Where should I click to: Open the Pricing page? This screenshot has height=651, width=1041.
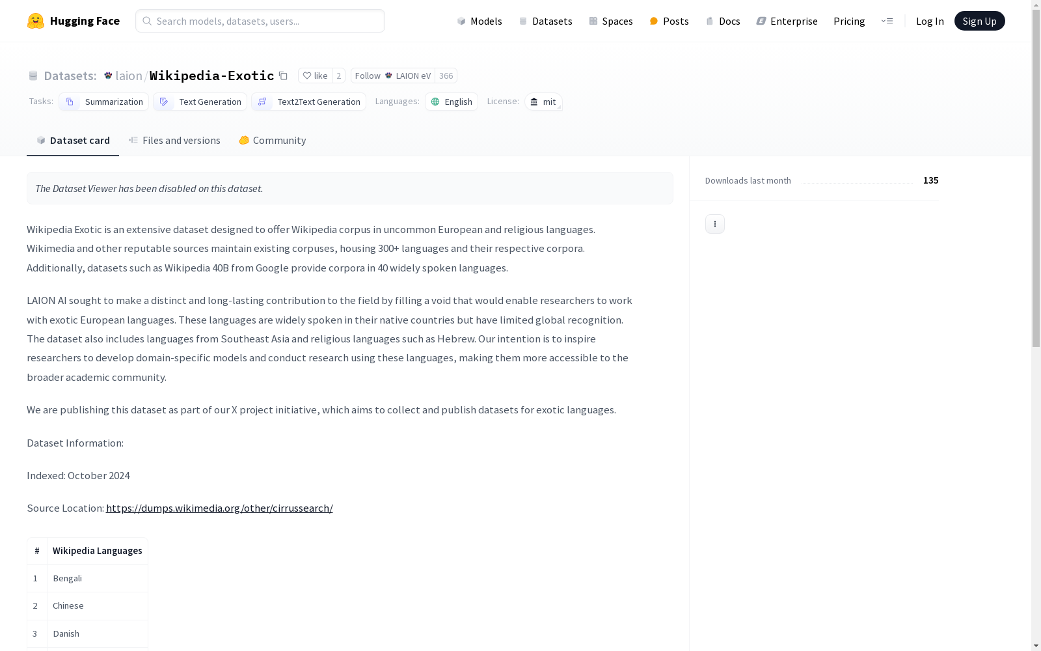(849, 21)
